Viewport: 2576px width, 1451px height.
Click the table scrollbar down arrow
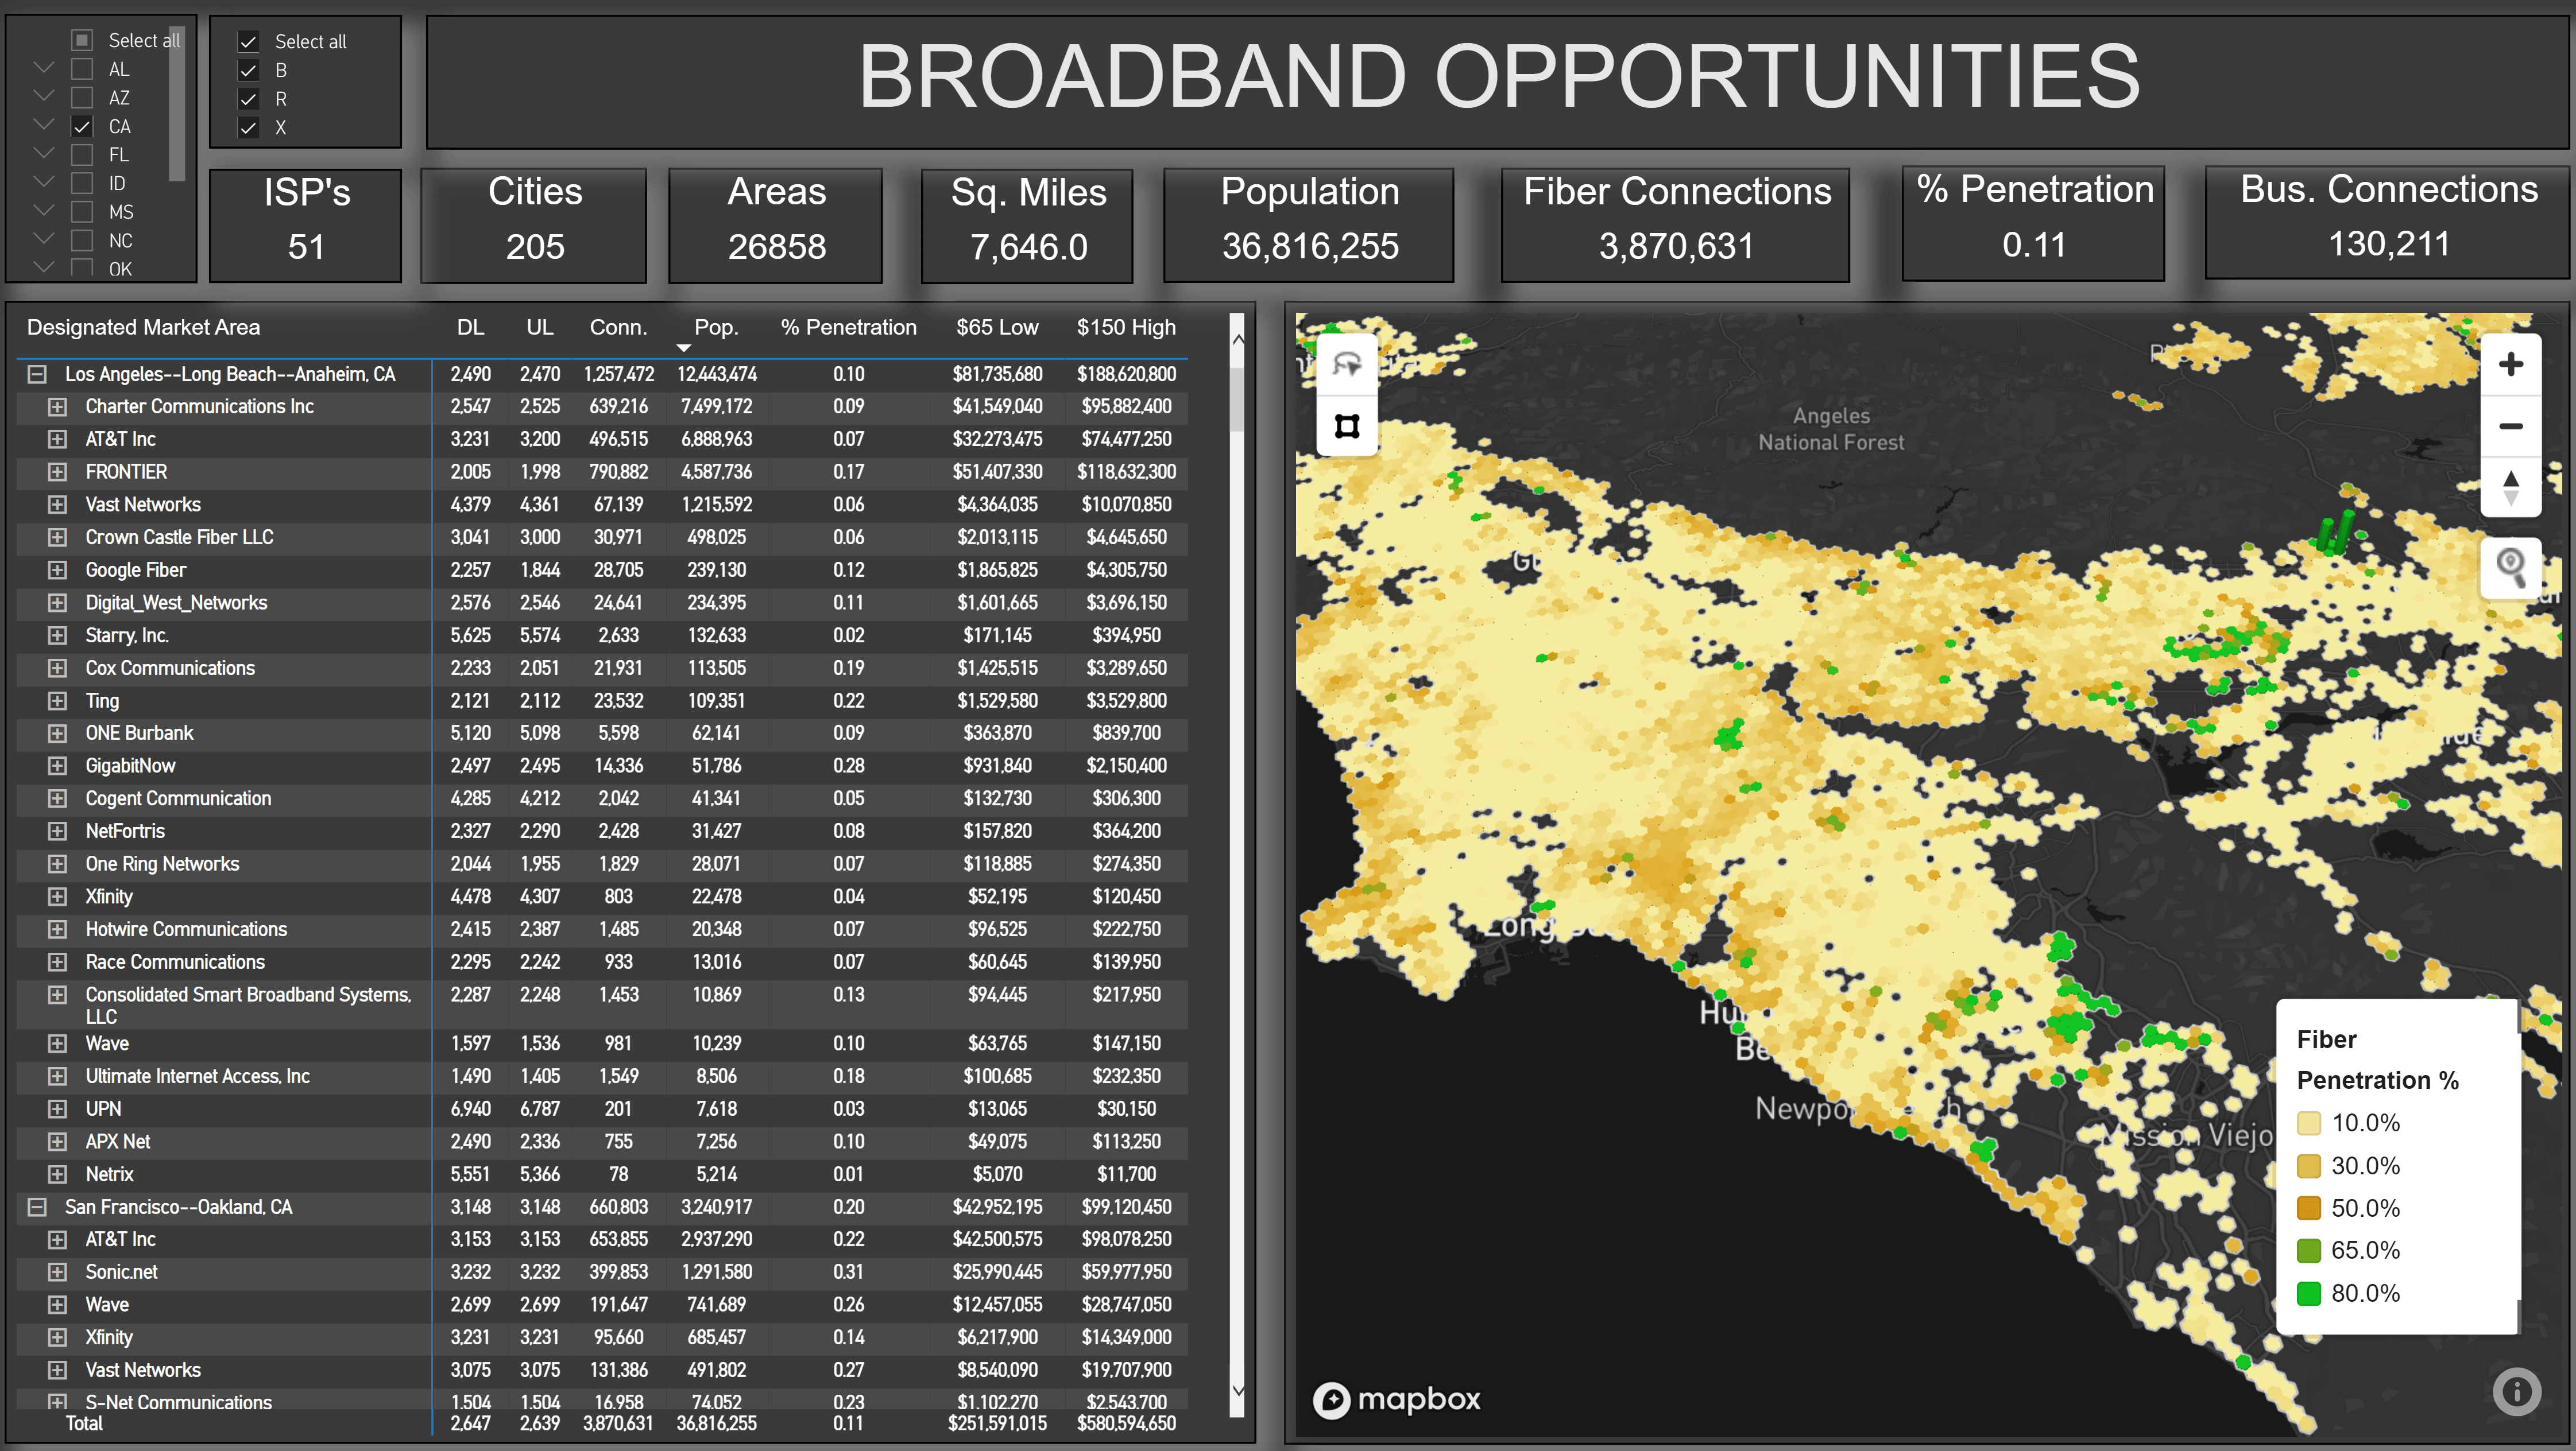(1238, 1390)
